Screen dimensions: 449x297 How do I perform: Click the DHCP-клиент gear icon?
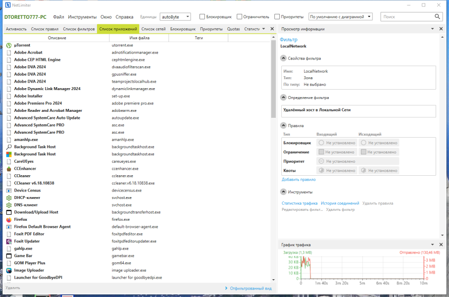click(x=9, y=198)
